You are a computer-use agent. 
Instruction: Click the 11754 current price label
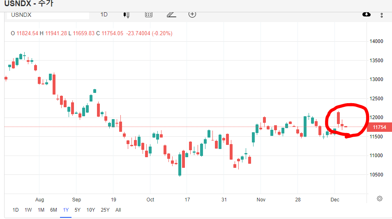379,127
